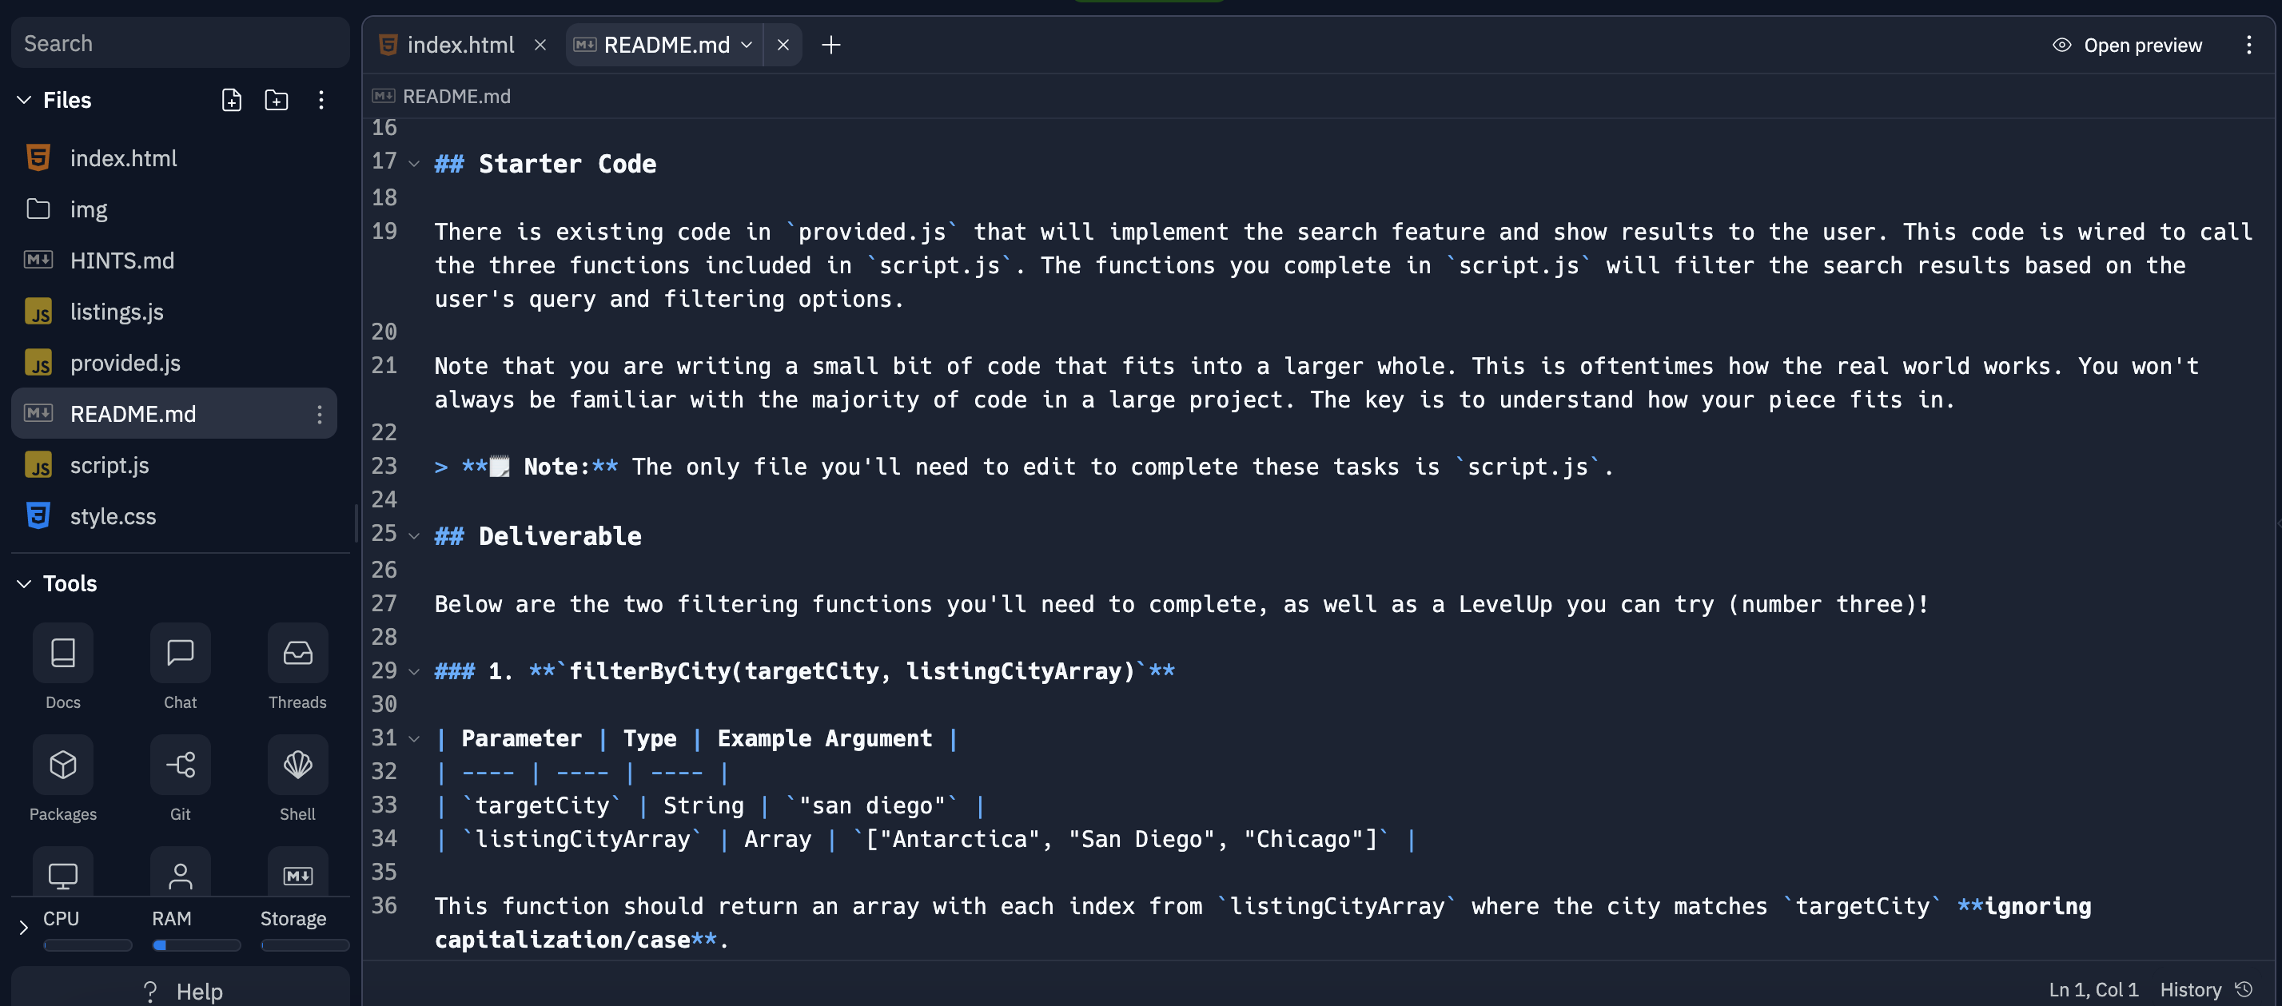
Task: Switch to the index.html tab
Action: coord(460,44)
